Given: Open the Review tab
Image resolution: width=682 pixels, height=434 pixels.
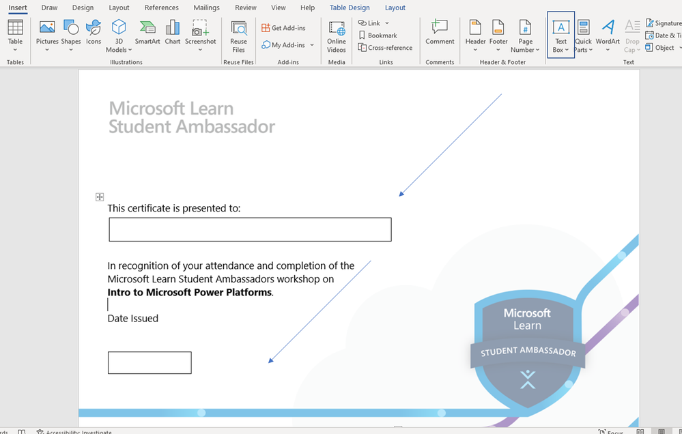Looking at the screenshot, I should (x=245, y=8).
